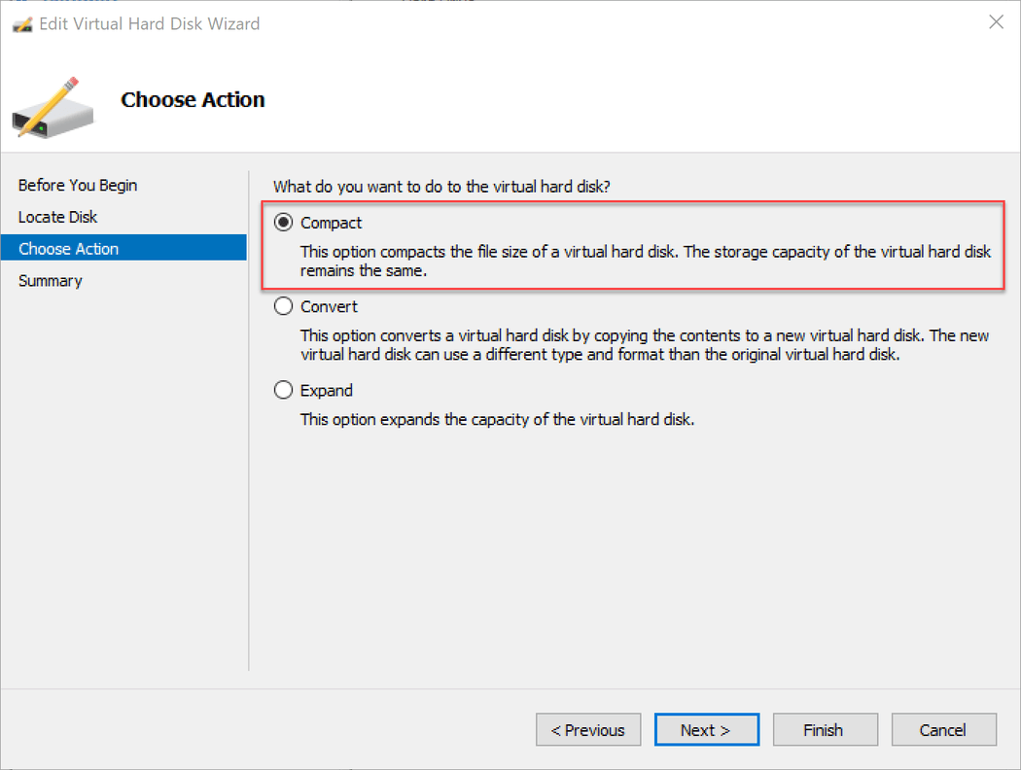The image size is (1021, 770).
Task: Click the Choose Action page heading
Action: (192, 99)
